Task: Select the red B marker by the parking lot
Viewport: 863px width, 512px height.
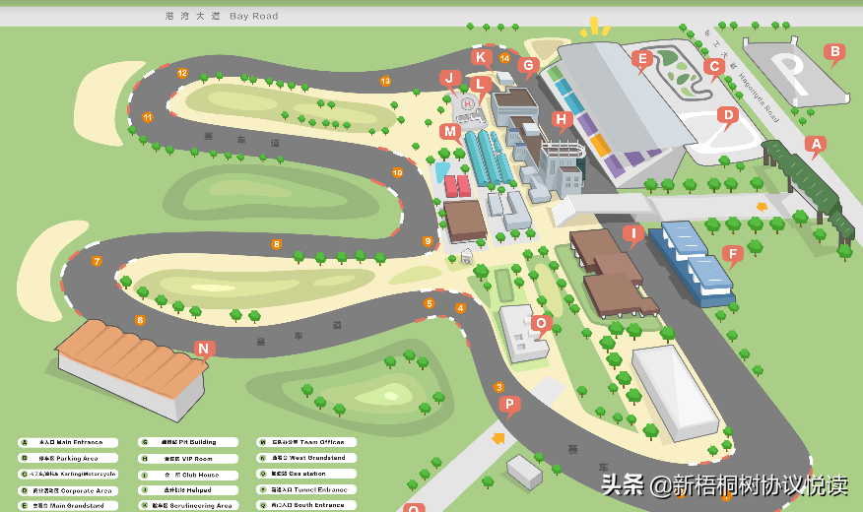Action: click(x=833, y=52)
